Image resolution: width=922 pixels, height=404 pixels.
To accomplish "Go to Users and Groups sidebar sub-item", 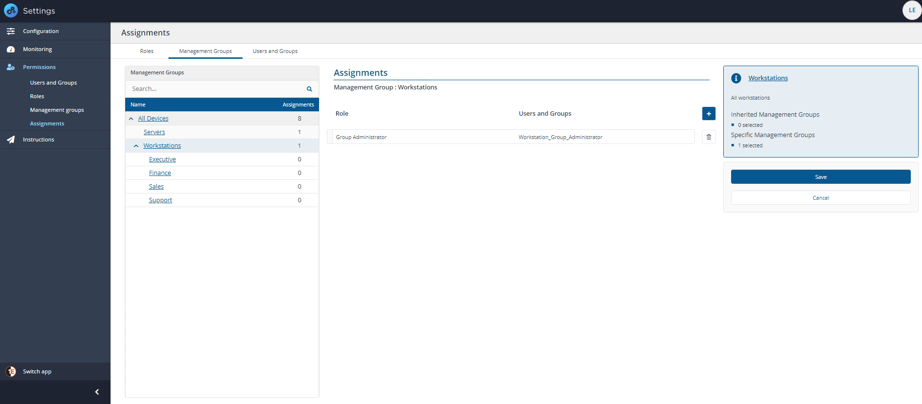I will (54, 83).
